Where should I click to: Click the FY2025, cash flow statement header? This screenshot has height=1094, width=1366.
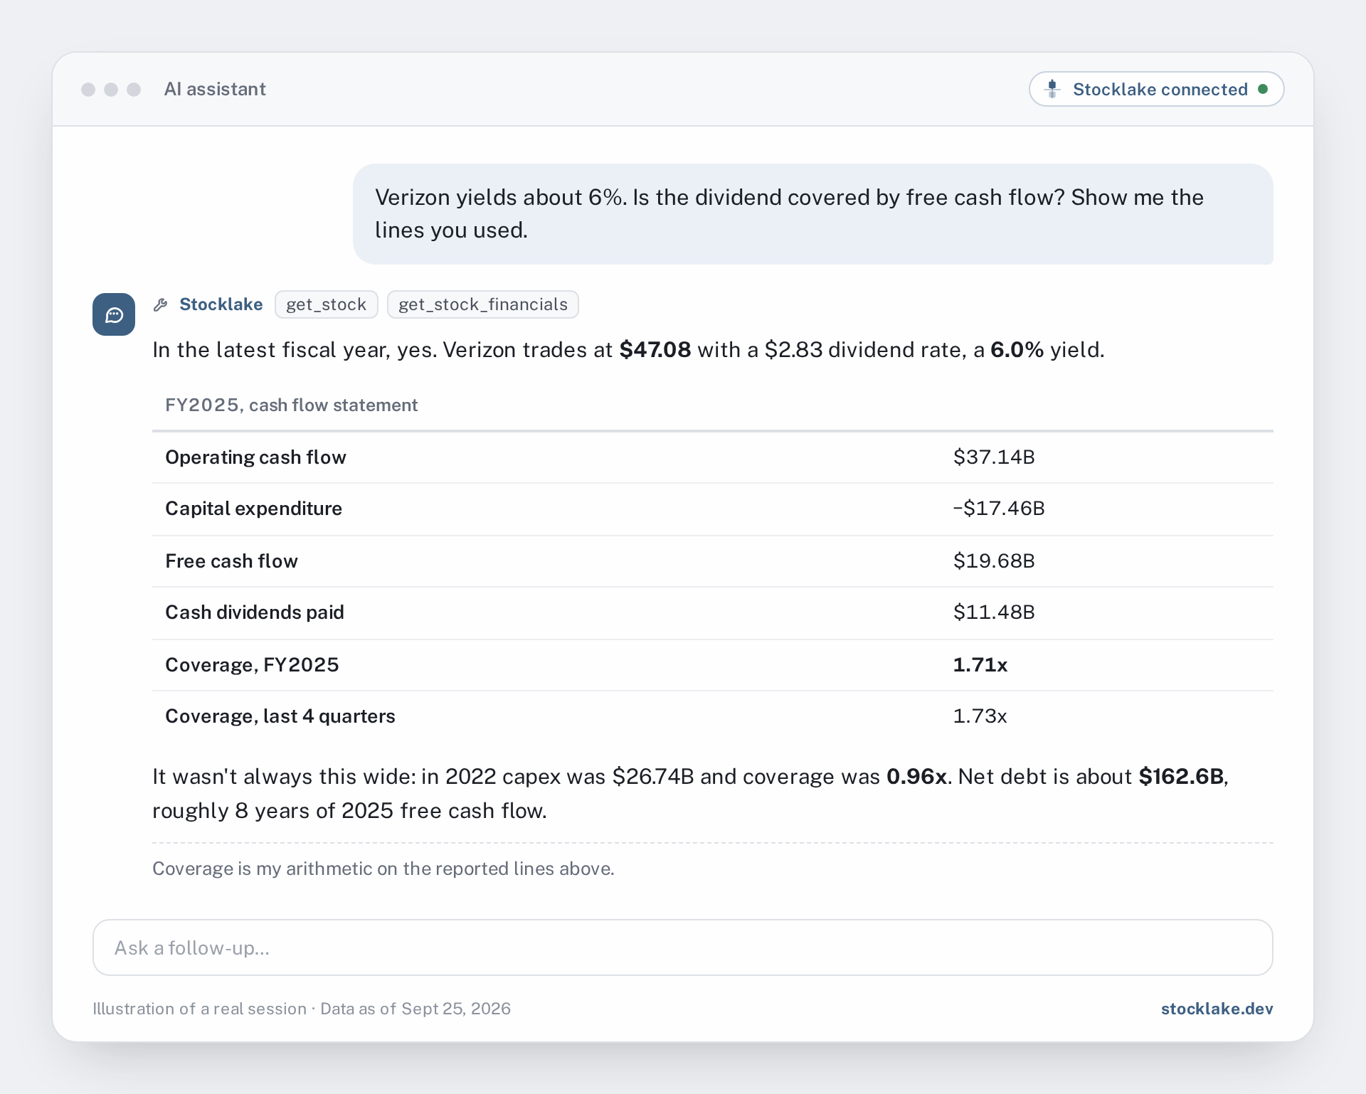tap(291, 405)
